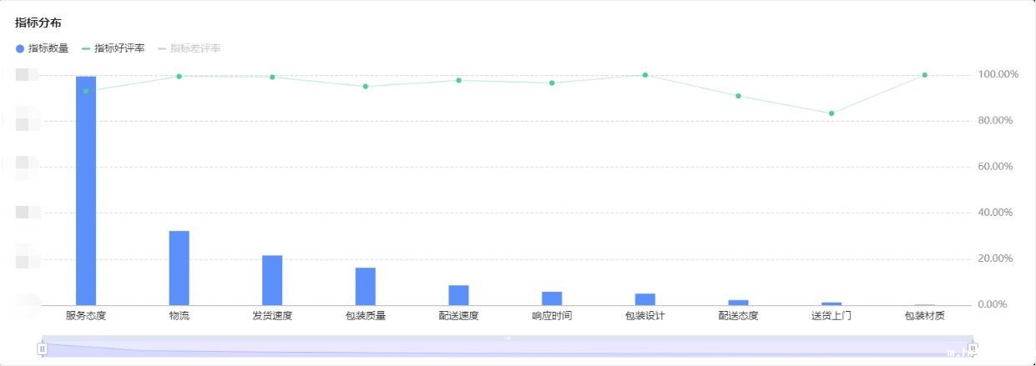Click the right handle of the zoom slider

[972, 348]
